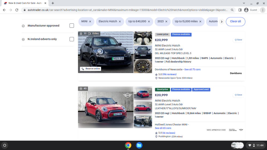The height and width of the screenshot is (150, 267).
Task: Open the black MINI Electric Hatch title
Action: pos(167,46)
